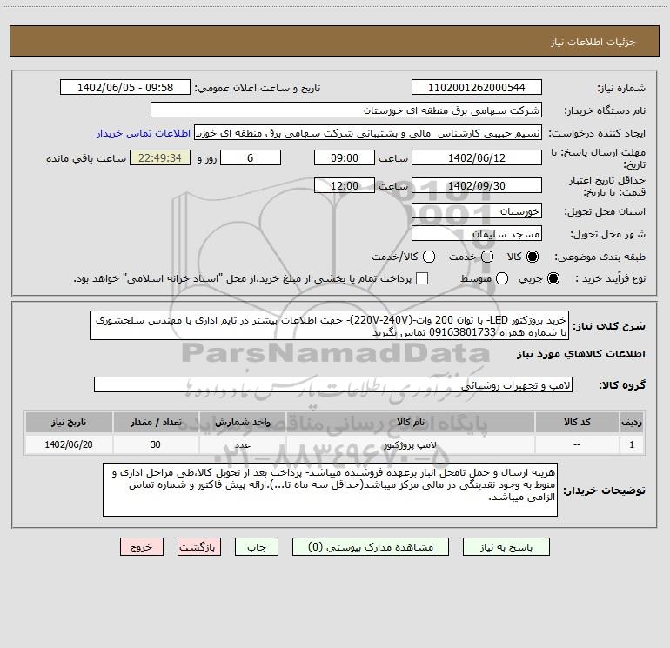Click need date cell 1402/06/20
Image resolution: width=670 pixels, height=648 pixels.
pyautogui.click(x=69, y=444)
